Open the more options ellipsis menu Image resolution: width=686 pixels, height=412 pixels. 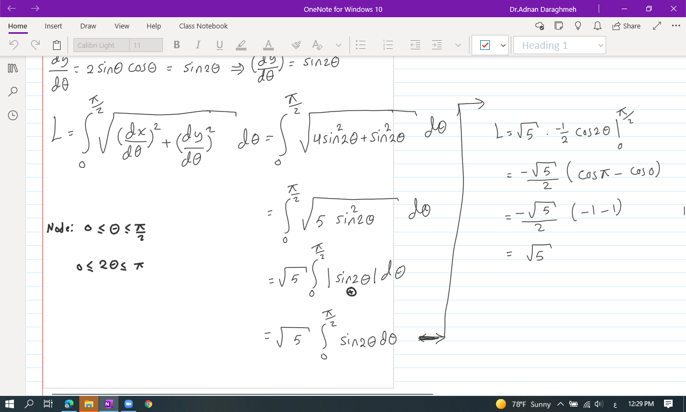click(x=676, y=26)
